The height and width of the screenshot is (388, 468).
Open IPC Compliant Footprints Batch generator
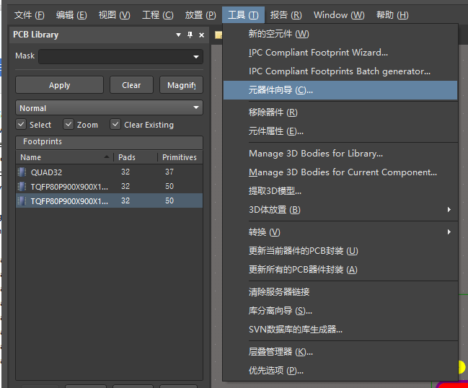click(340, 71)
